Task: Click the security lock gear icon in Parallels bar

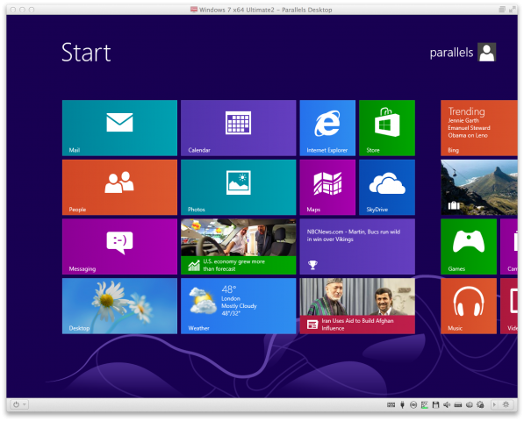Action: [481, 405]
